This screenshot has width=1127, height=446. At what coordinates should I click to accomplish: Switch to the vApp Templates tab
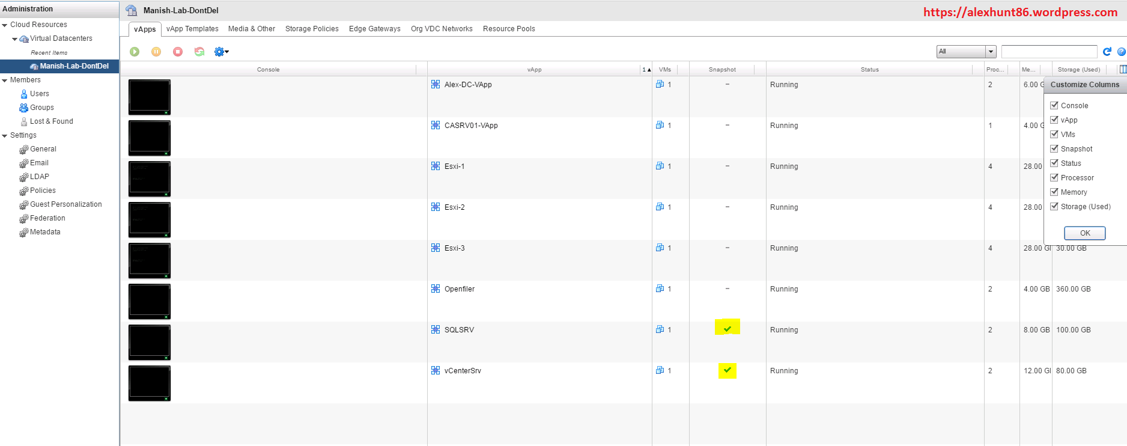click(x=192, y=29)
